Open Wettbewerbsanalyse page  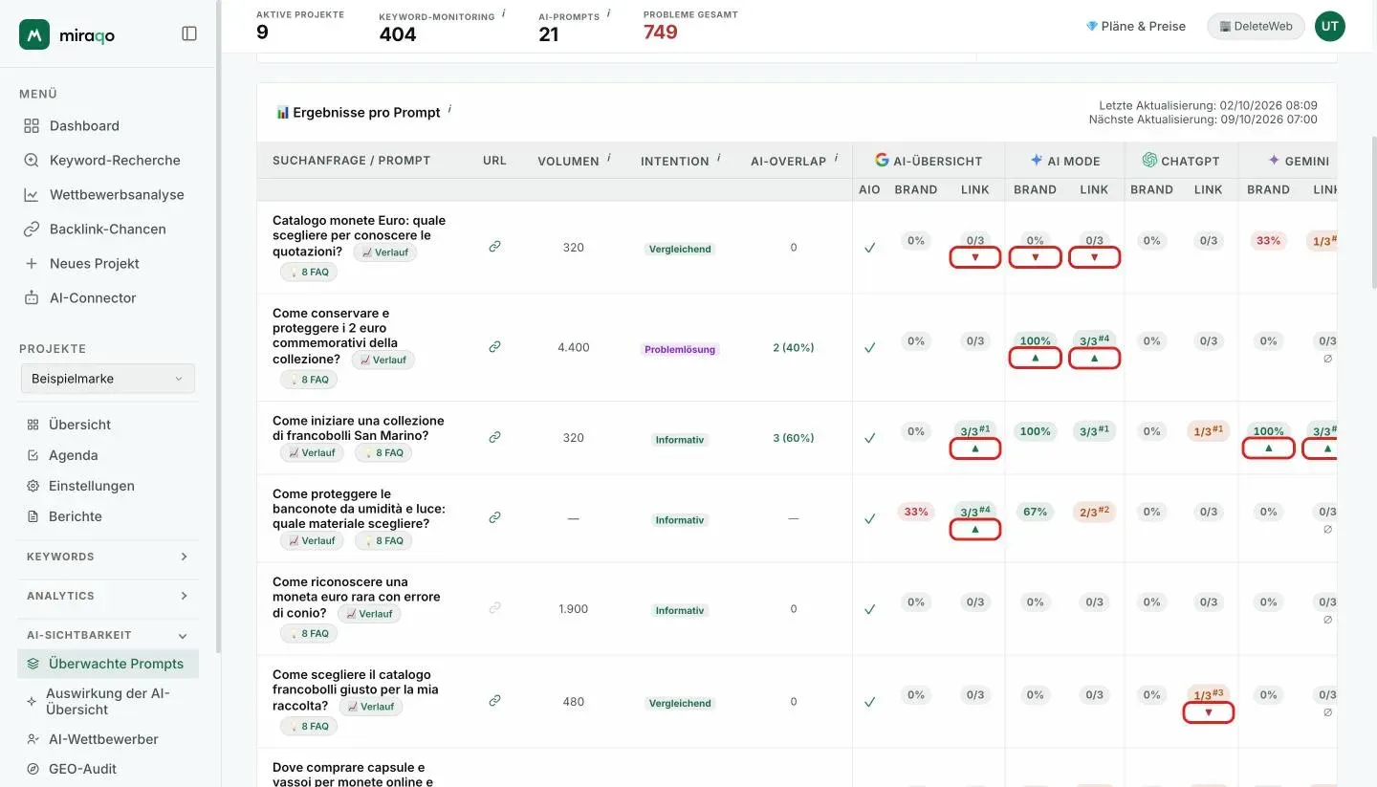coord(117,194)
